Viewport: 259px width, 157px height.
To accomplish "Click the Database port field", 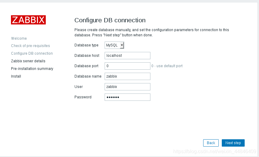I will 127,66.
